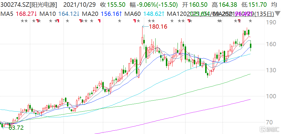Click the 180.16 highest price annotation
281x134 pixels.
(158, 27)
